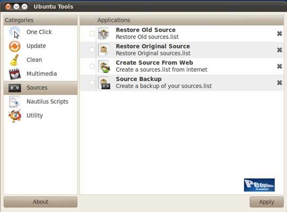Switch to the Clean category
The width and height of the screenshot is (287, 212).
(34, 60)
